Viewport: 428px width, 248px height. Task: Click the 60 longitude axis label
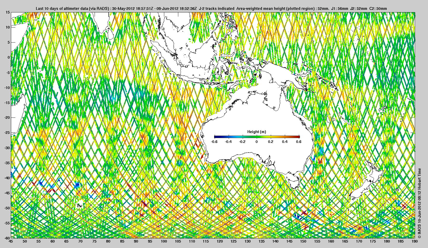(52, 241)
